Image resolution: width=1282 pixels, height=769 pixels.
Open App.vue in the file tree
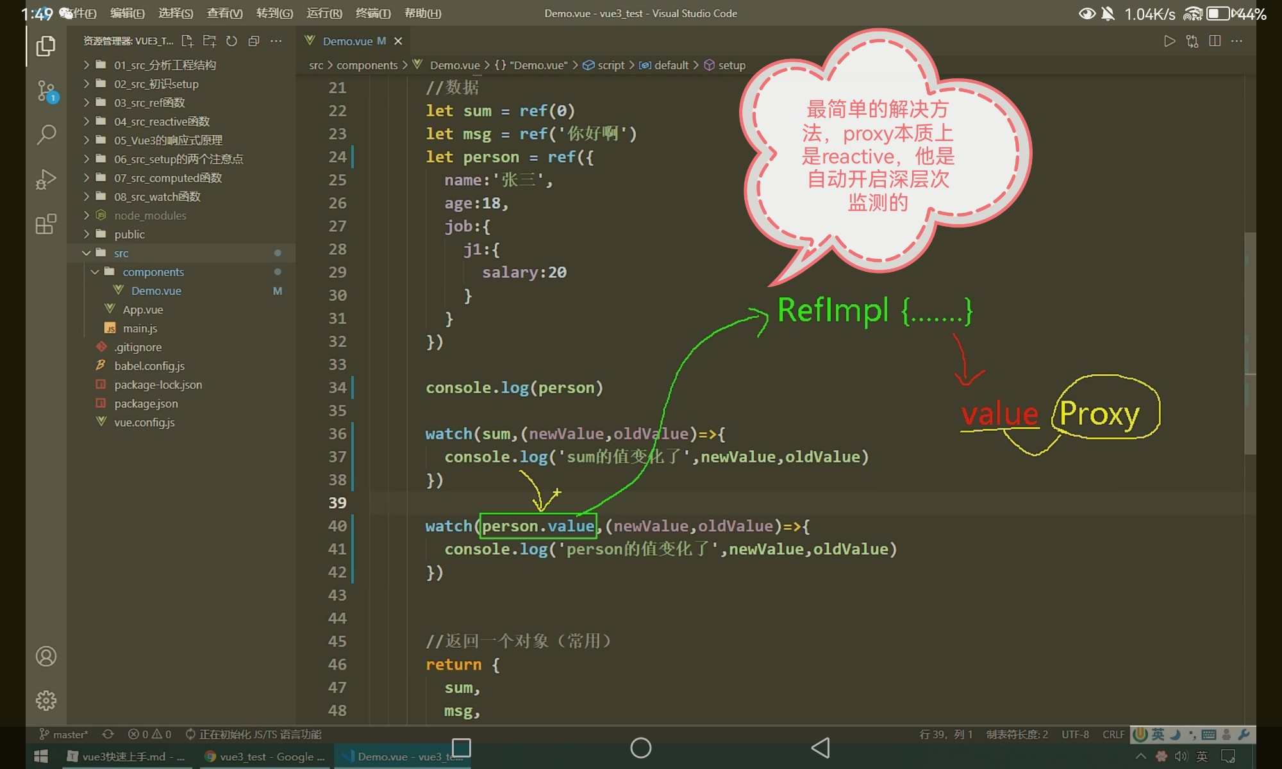point(143,310)
